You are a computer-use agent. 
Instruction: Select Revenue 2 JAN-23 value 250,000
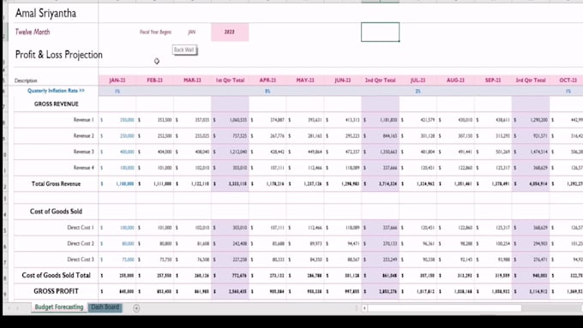[x=117, y=136]
